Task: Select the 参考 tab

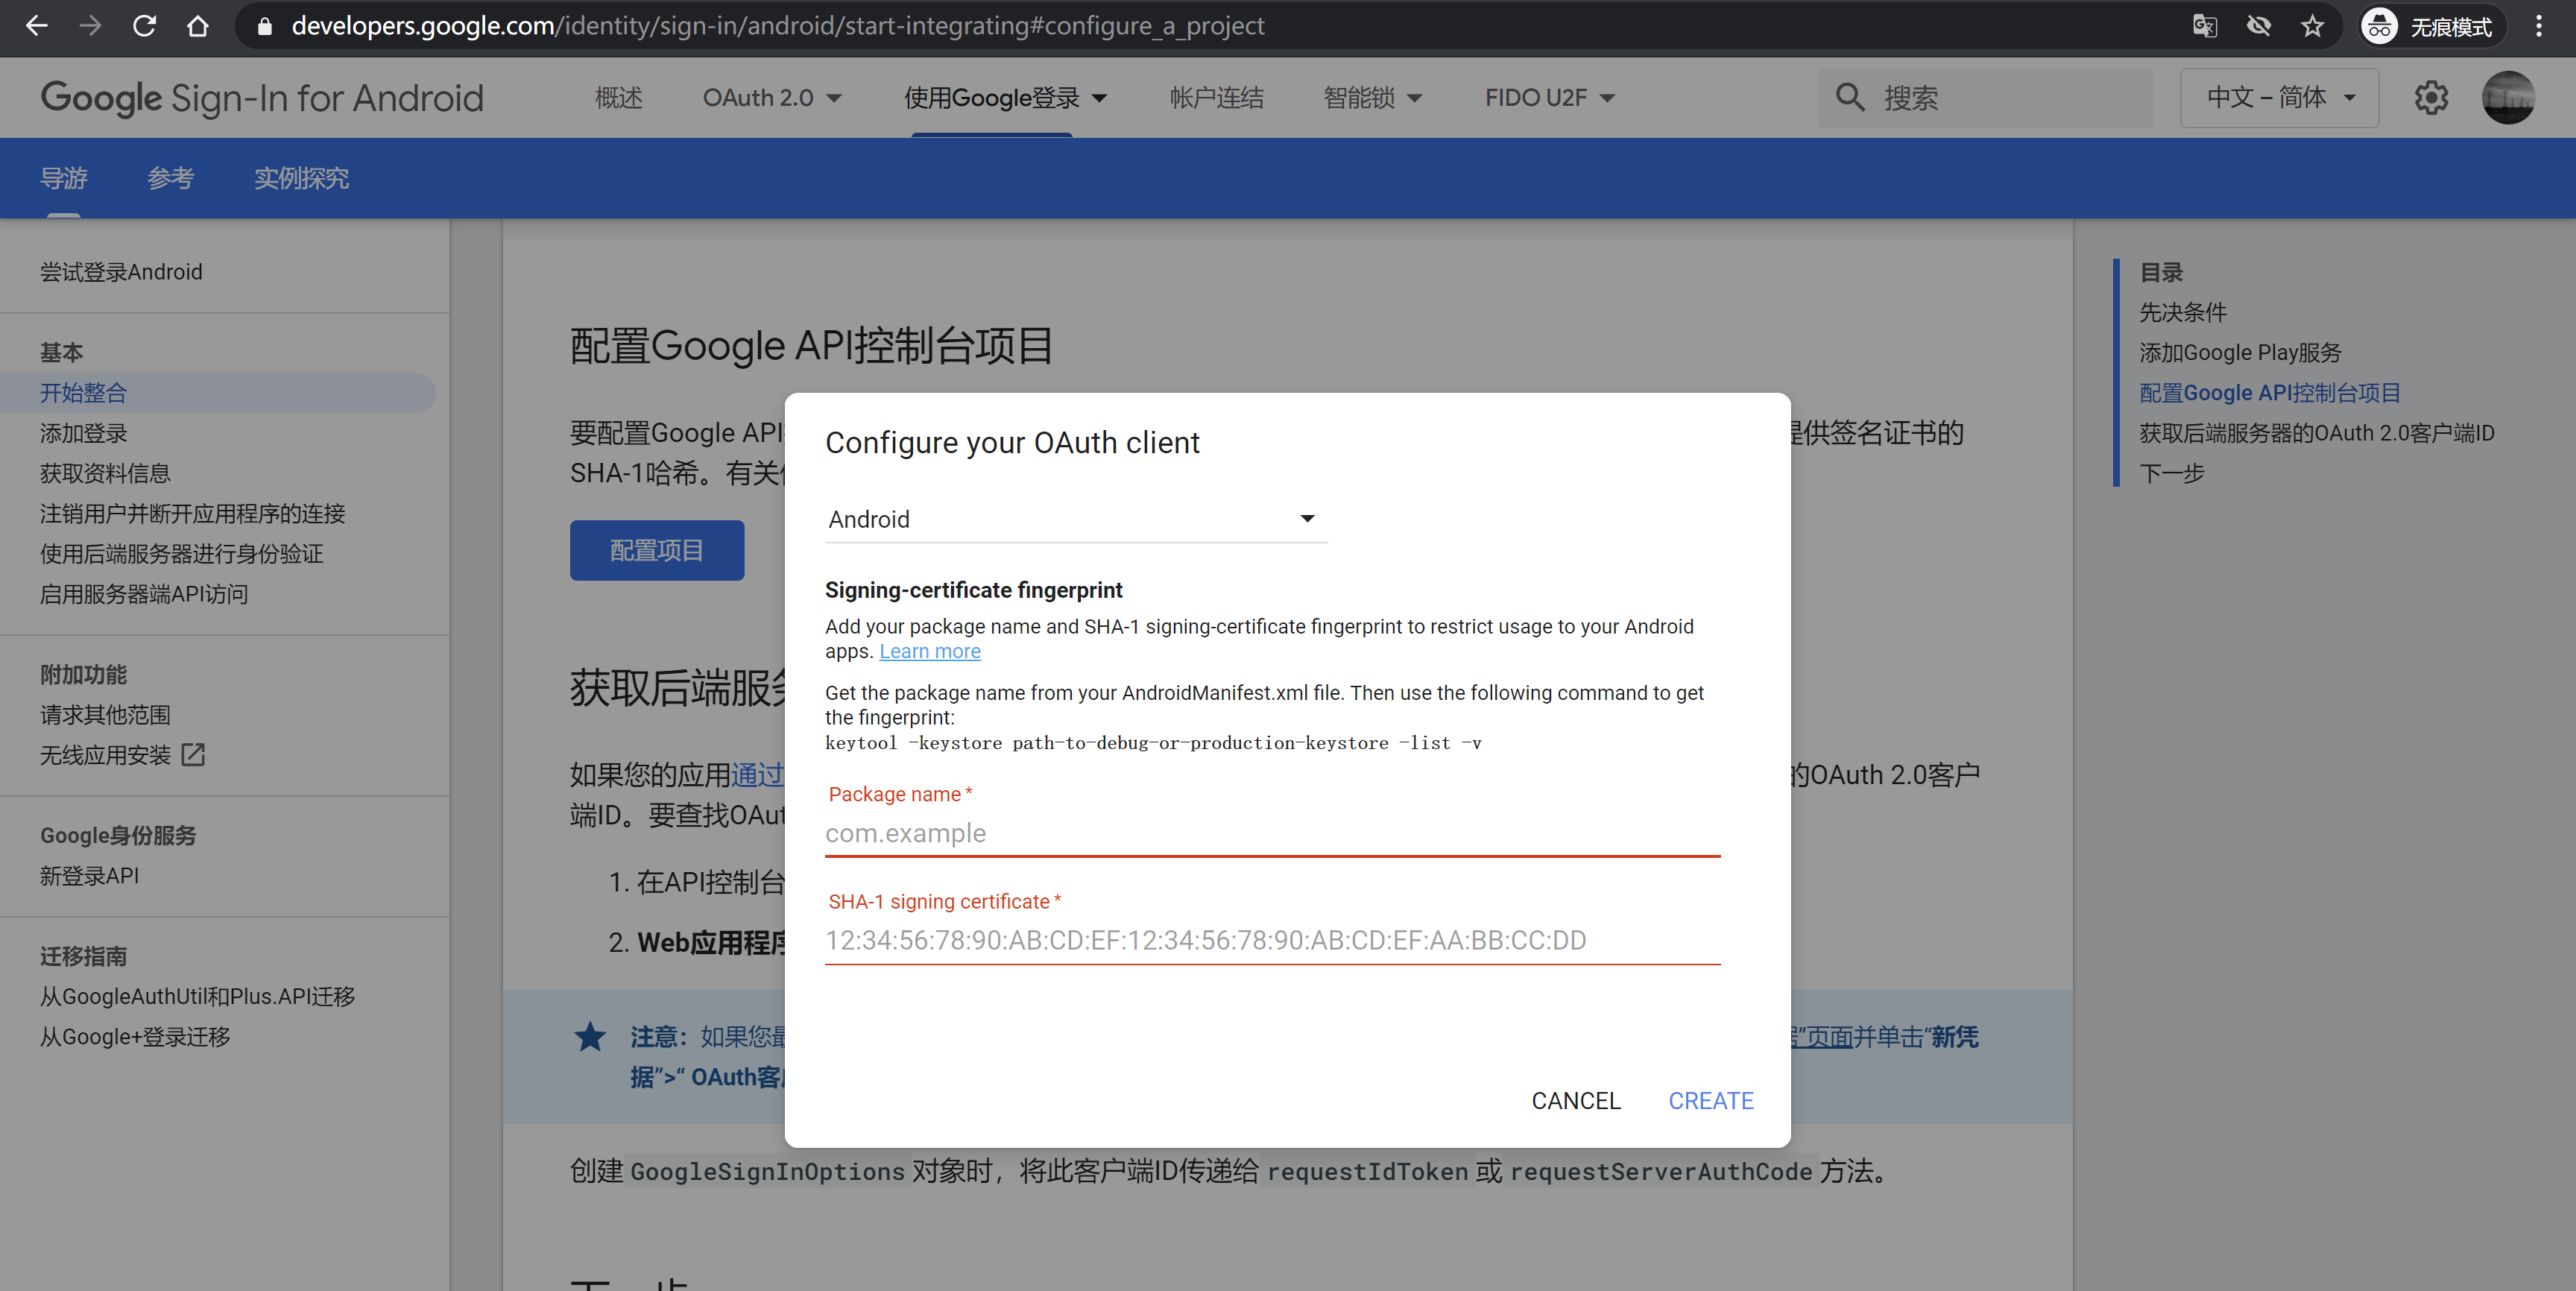Action: [171, 178]
